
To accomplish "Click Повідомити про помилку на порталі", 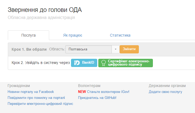I will pyautogui.click(x=36, y=98).
